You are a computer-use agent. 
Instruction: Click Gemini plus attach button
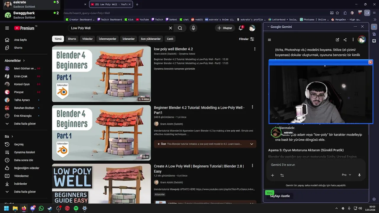[272, 175]
